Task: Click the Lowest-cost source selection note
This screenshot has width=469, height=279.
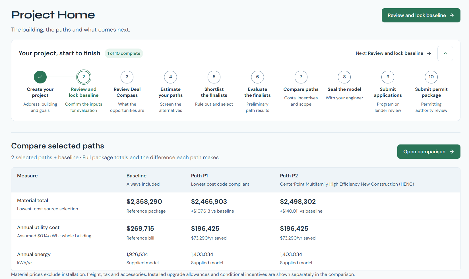Action: [x=47, y=209]
